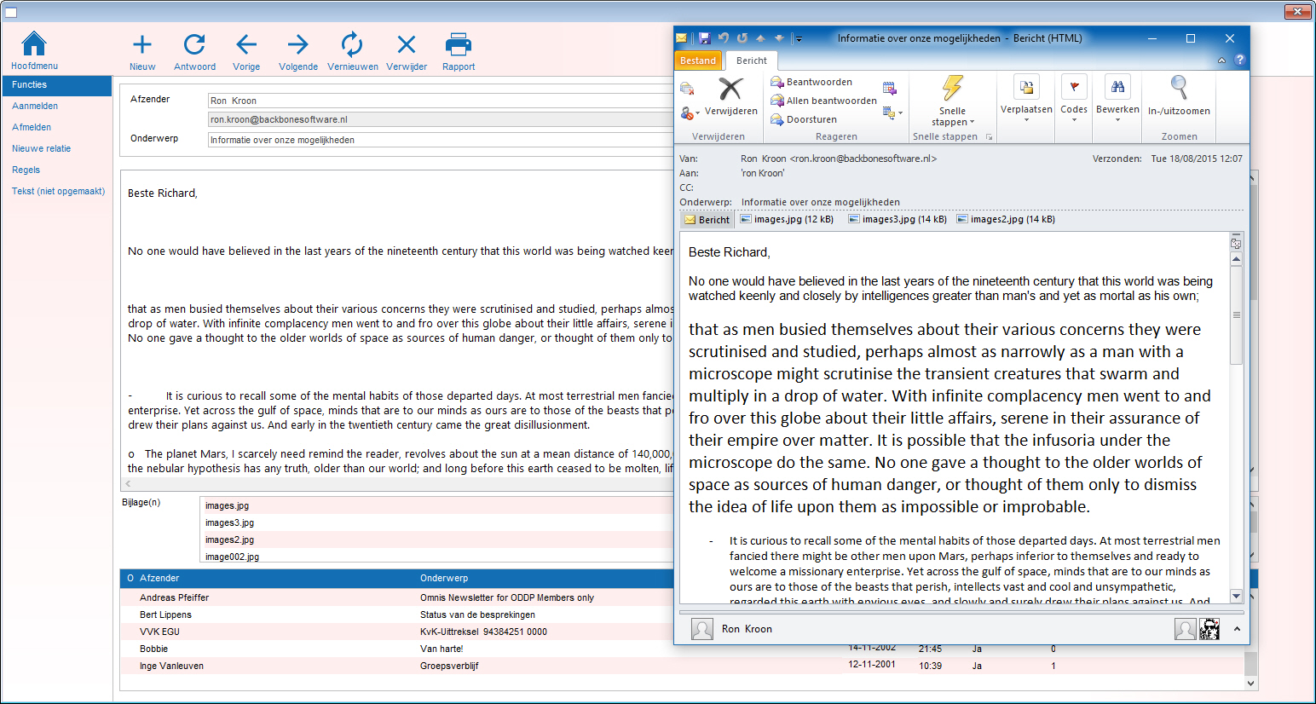Click envelope icon in Outlook title bar
This screenshot has width=1316, height=704.
[x=682, y=38]
